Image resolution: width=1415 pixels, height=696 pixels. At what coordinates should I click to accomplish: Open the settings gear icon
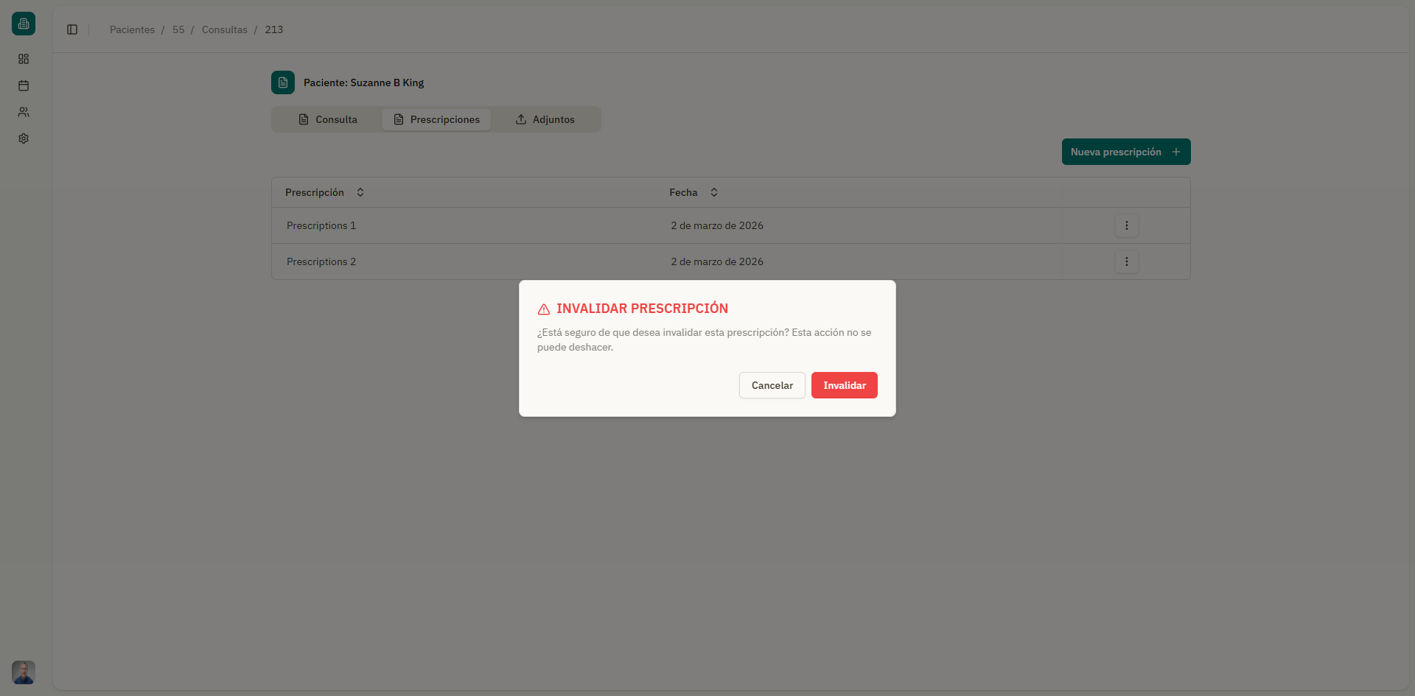(x=24, y=138)
